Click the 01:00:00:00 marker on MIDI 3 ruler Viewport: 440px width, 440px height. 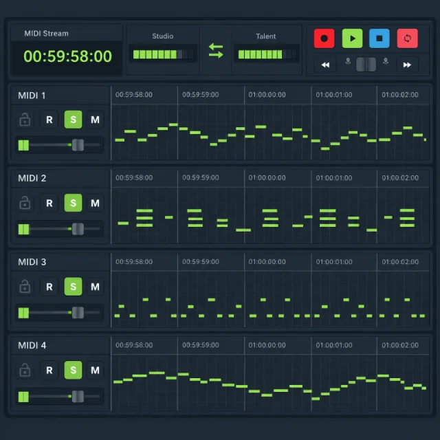point(267,261)
